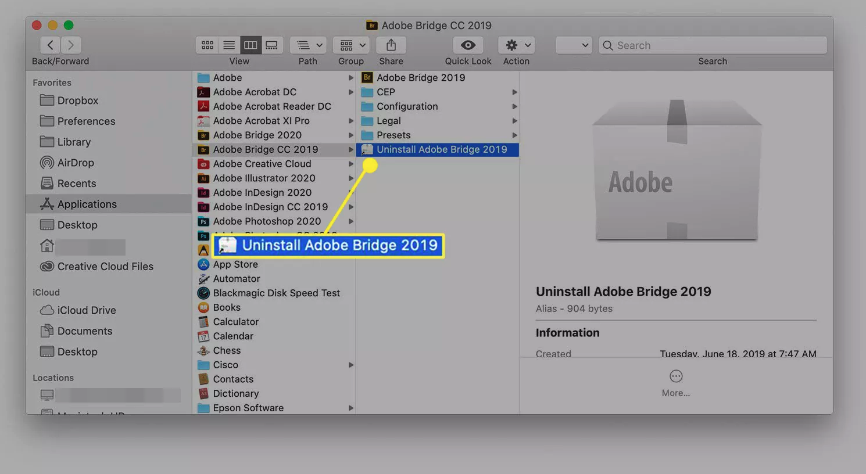866x474 pixels.
Task: Open the Presets folder
Action: 438,135
